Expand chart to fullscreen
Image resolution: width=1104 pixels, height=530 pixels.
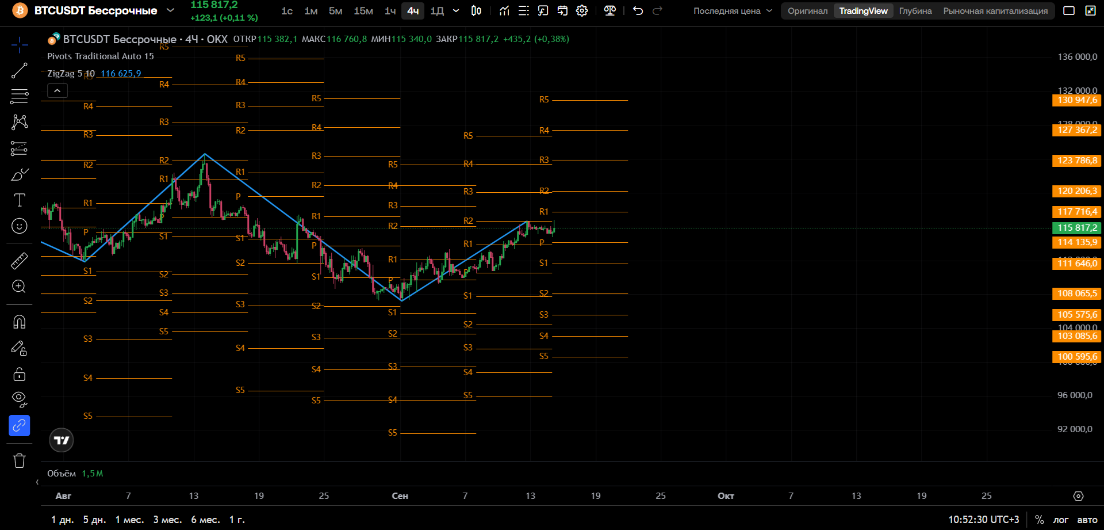[1090, 10]
